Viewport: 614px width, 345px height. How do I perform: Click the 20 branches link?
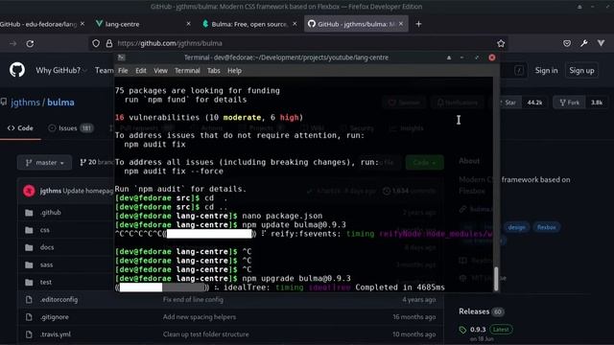(96, 162)
